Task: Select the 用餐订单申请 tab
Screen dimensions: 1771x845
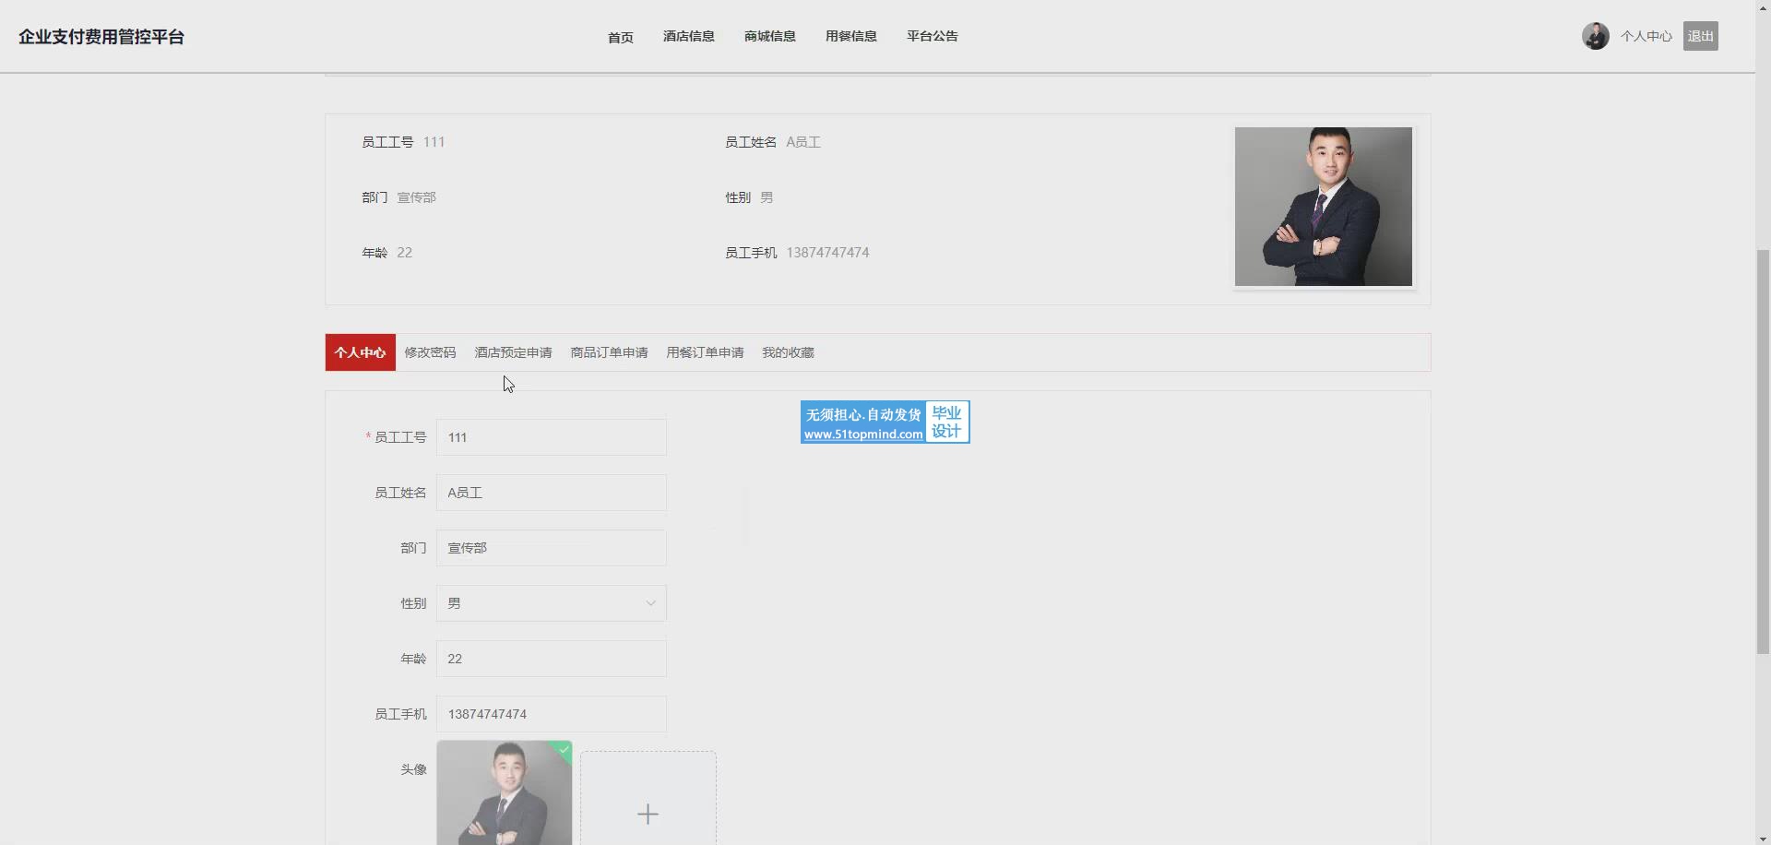Action: click(x=705, y=352)
